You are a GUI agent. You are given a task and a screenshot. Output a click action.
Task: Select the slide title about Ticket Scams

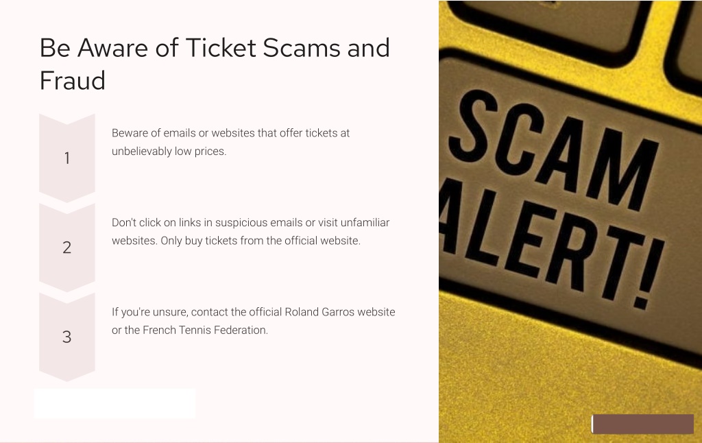(215, 64)
